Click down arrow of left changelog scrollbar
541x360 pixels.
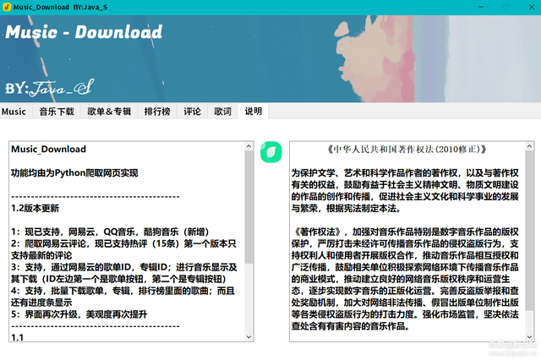[249, 337]
